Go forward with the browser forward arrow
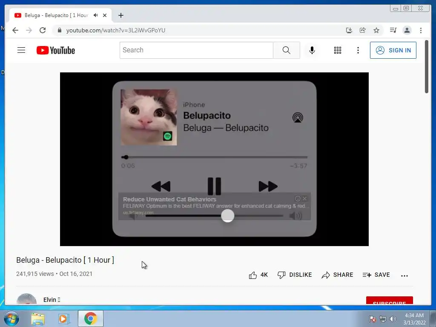This screenshot has height=327, width=436. pos(29,30)
